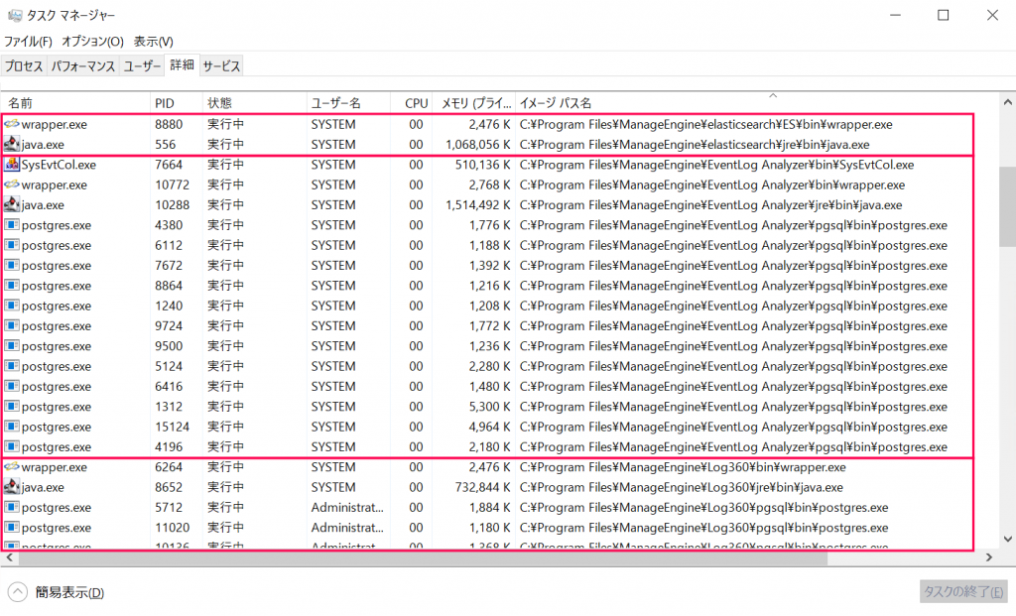Click the postgres.exe icon for PID 11020

click(12, 528)
